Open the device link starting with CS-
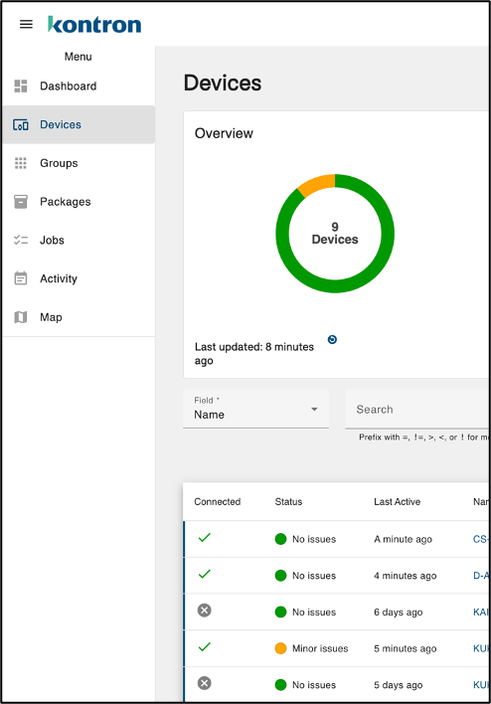This screenshot has height=704, width=491. click(x=481, y=539)
